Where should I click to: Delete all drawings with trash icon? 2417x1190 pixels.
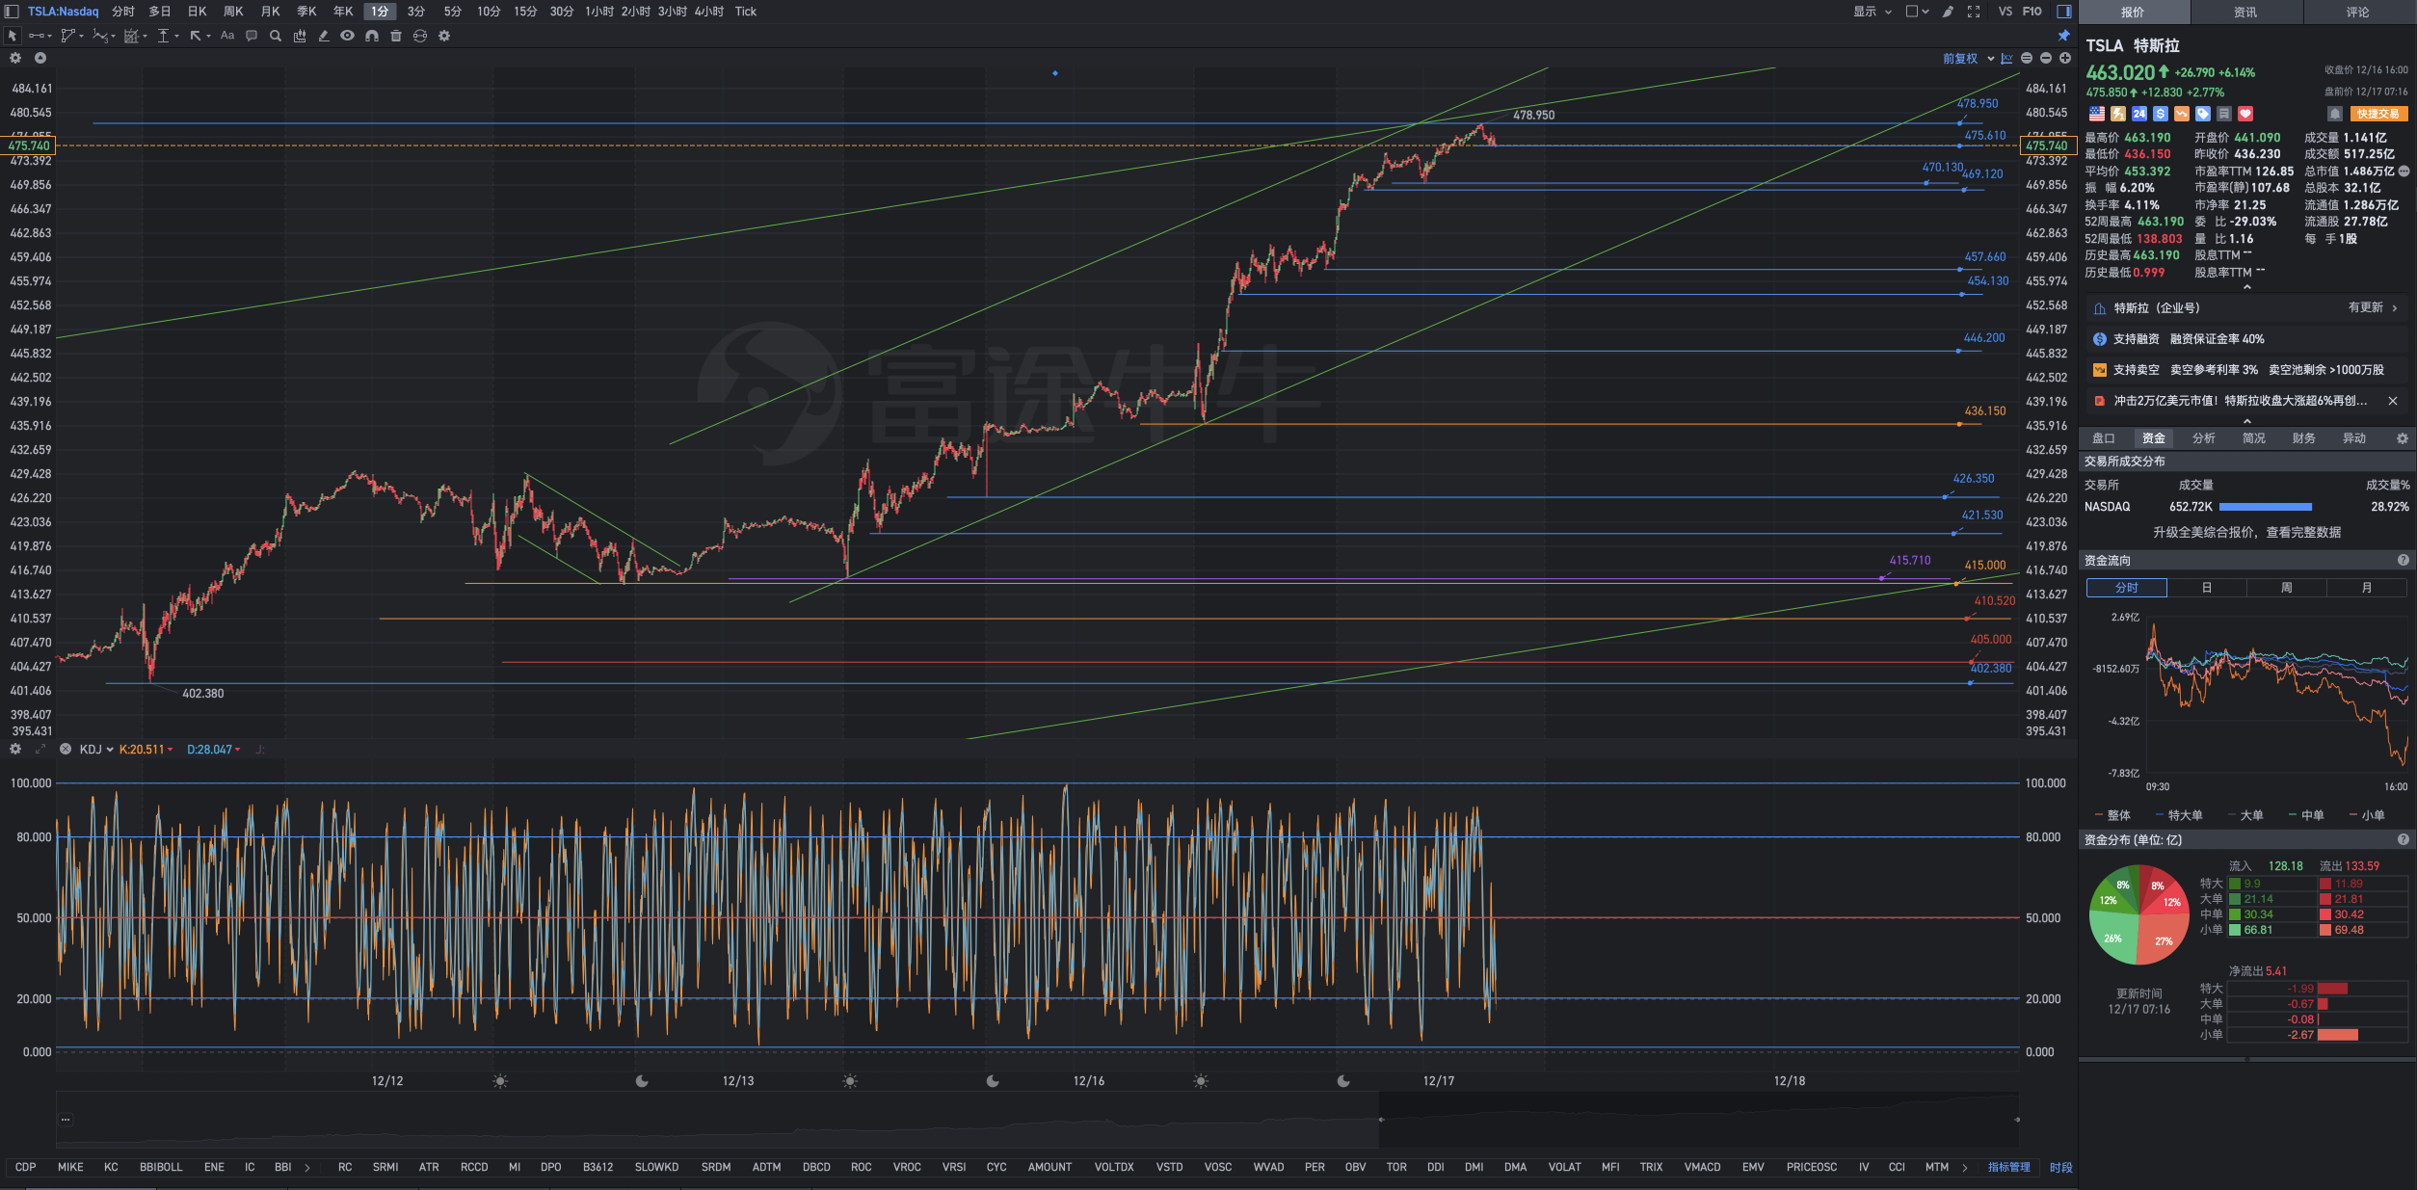coord(396,36)
